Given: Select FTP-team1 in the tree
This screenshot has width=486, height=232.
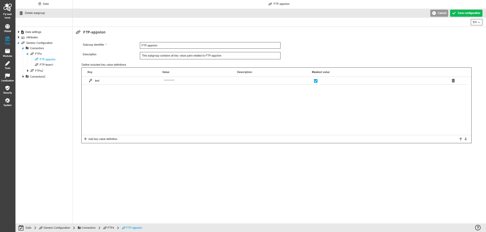Looking at the screenshot, I should pos(46,65).
